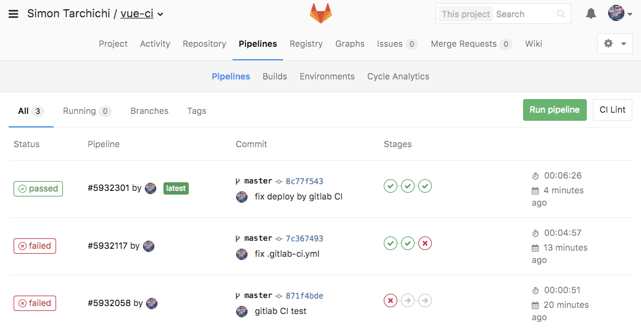This screenshot has height=335, width=641.
Task: Open the user avatar menu
Action: pyautogui.click(x=619, y=14)
